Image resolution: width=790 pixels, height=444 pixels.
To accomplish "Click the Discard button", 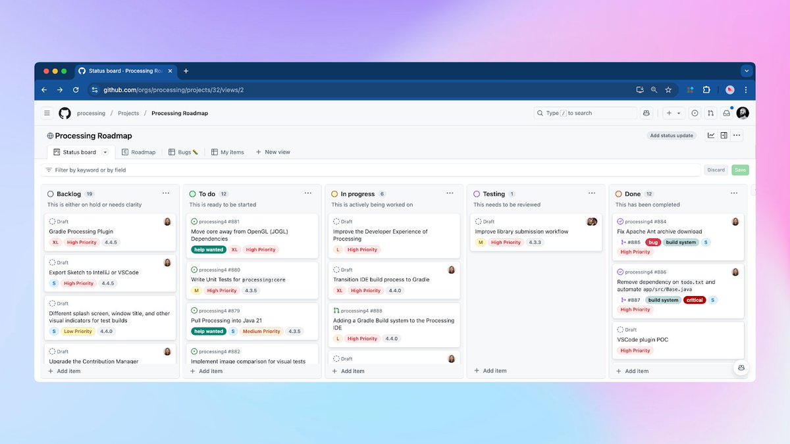I will tap(716, 170).
